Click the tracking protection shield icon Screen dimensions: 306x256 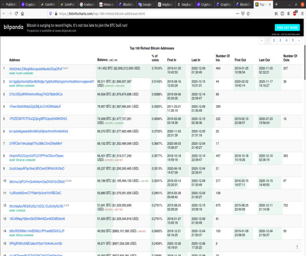click(51, 14)
